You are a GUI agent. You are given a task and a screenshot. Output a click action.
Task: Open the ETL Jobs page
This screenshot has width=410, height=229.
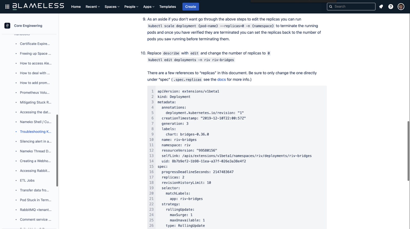pos(27,180)
